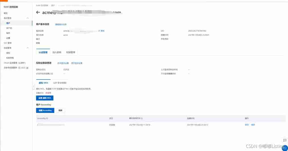Image resolution: width=288 pixels, height=151 pixels.
Task: Click the 未启用 MFA status text
Action: click(48, 93)
